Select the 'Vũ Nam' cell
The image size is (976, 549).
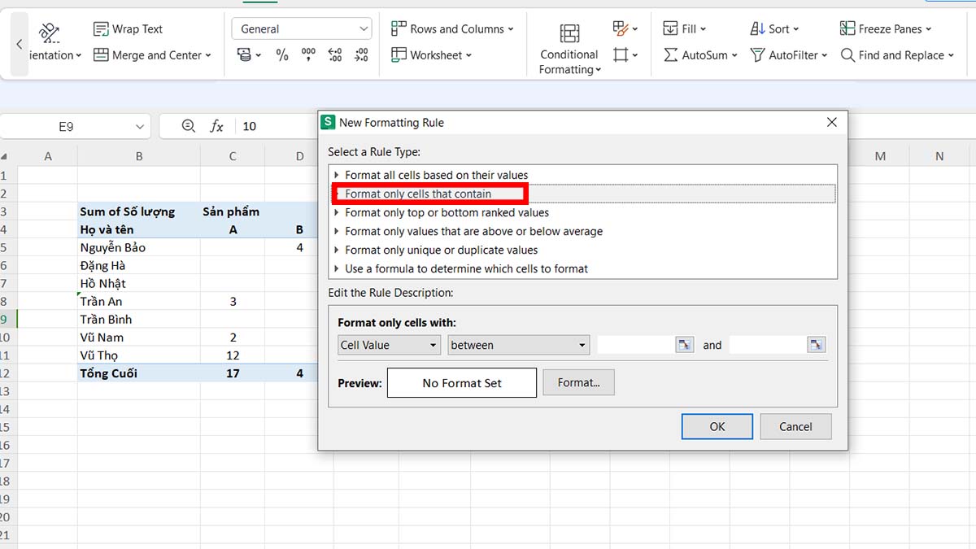139,337
